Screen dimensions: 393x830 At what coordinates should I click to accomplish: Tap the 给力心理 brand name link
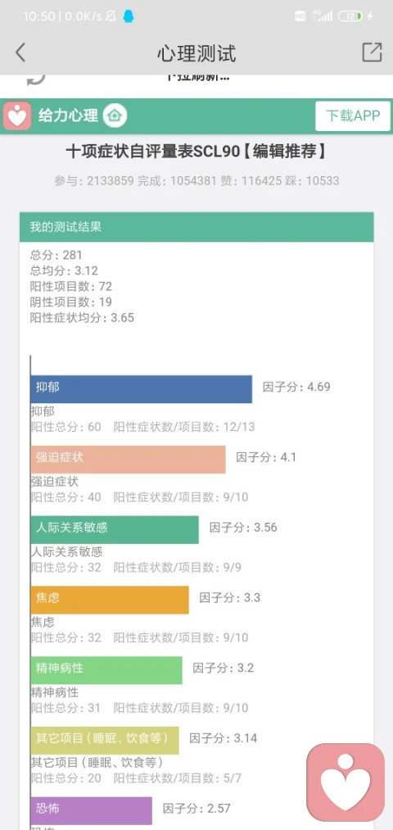(x=68, y=116)
